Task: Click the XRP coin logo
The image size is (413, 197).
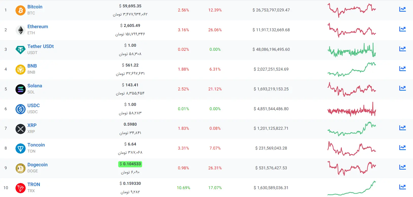Action: point(21,129)
